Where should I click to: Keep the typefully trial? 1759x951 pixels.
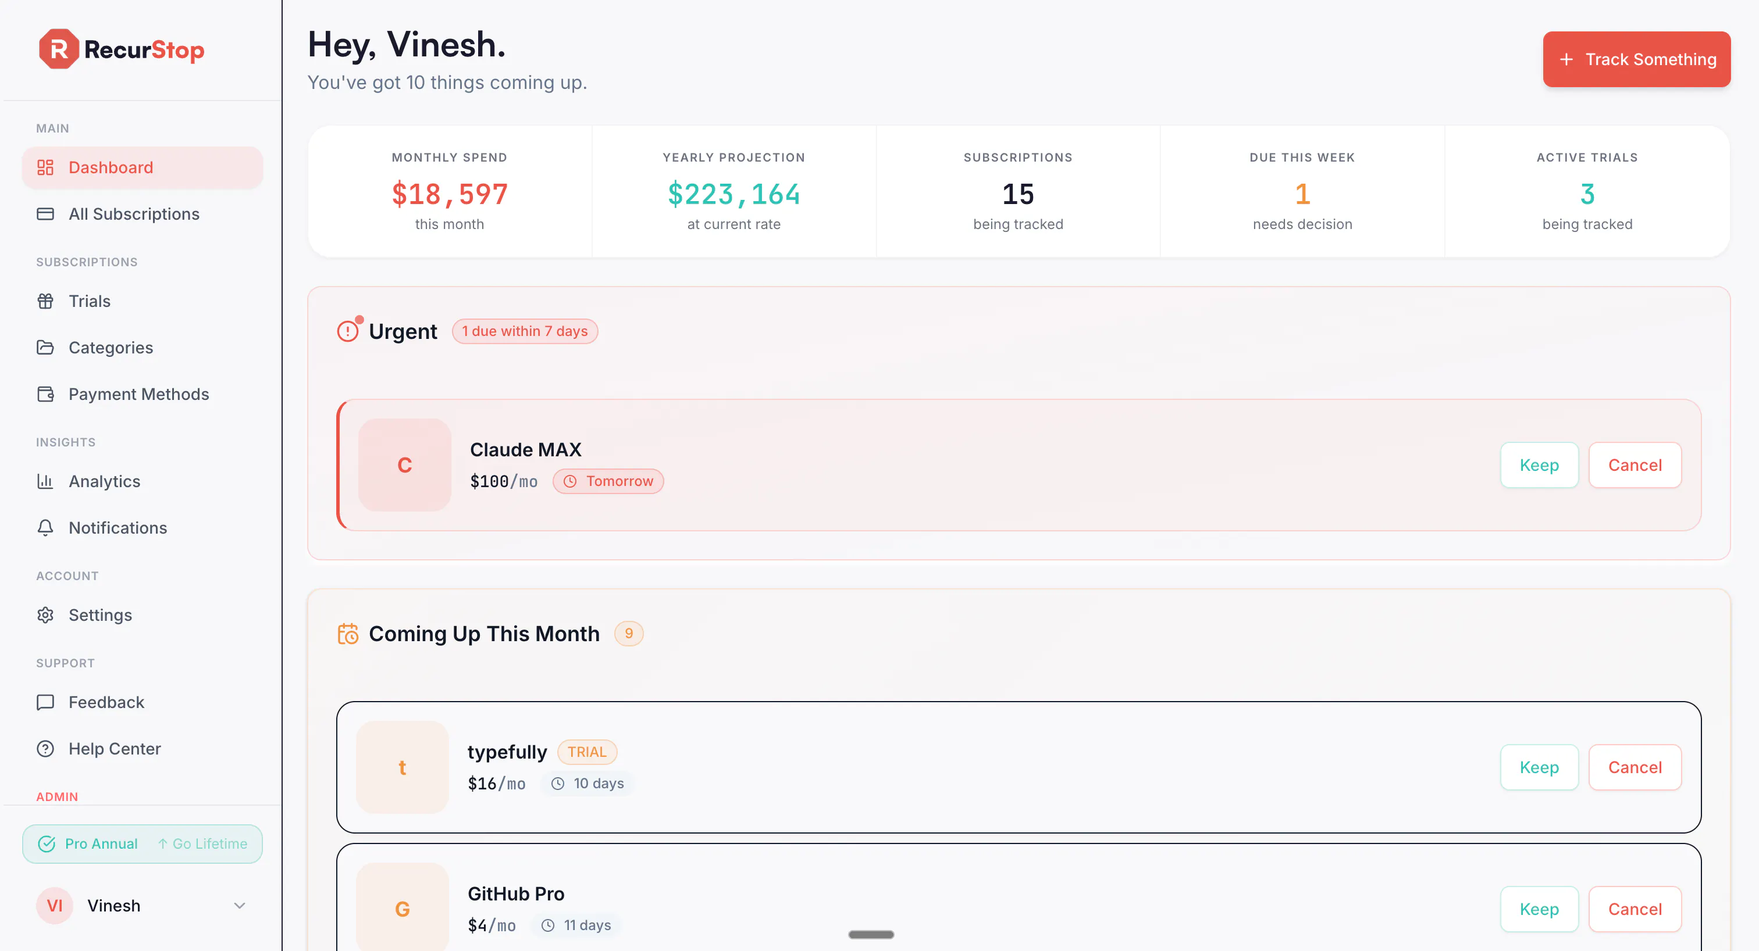[1539, 767]
